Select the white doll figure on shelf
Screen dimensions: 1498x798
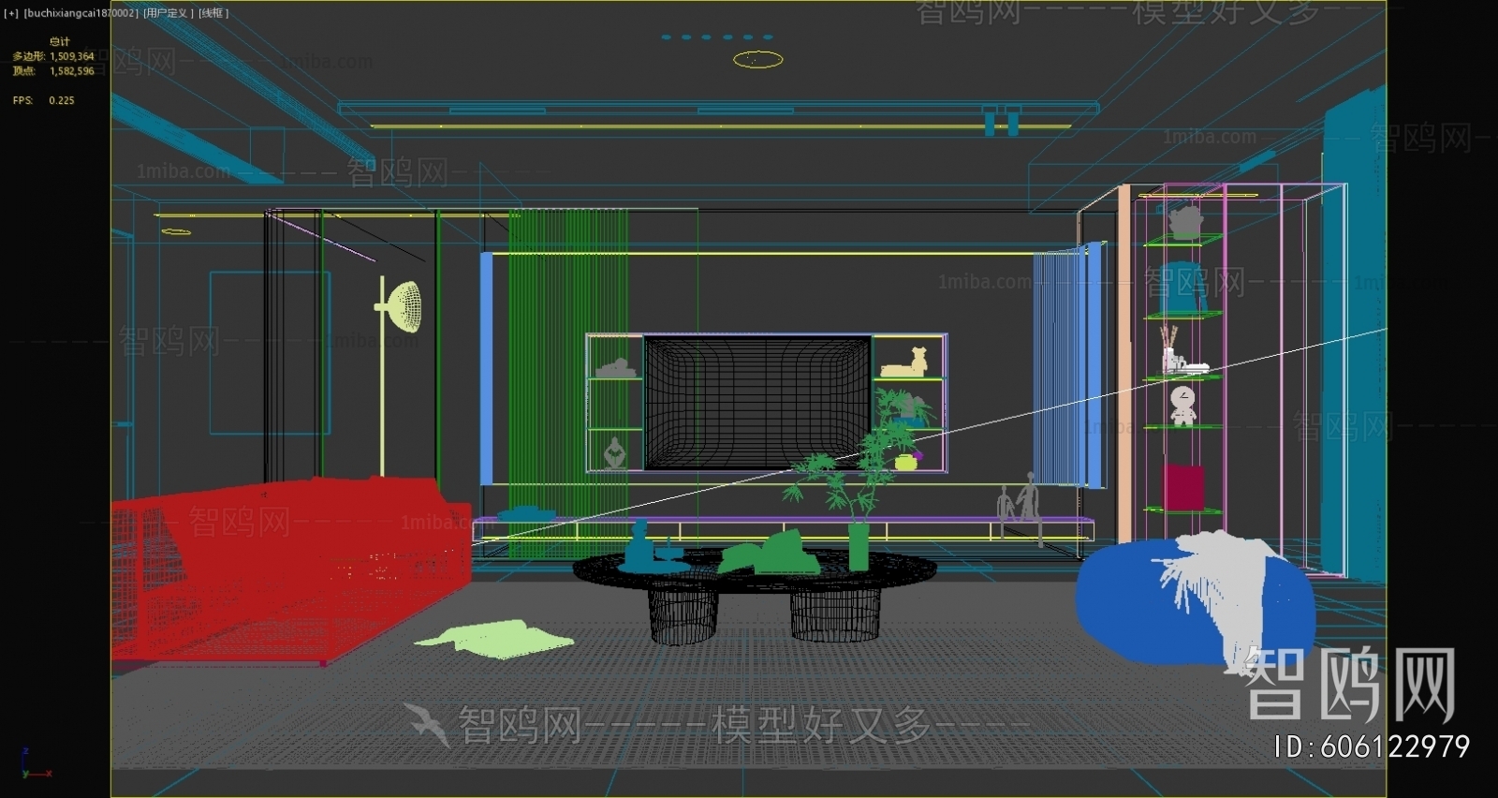(1183, 405)
